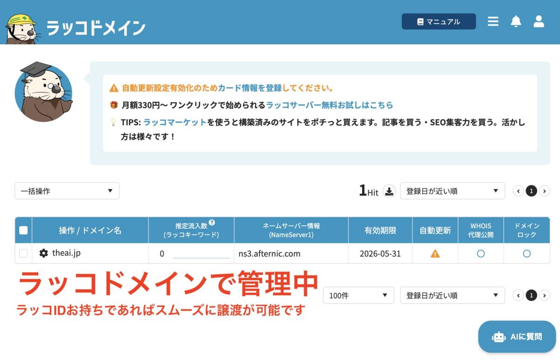The image size is (560, 363).
Task: Click the orange warning icon in notice box
Action: coord(114,88)
